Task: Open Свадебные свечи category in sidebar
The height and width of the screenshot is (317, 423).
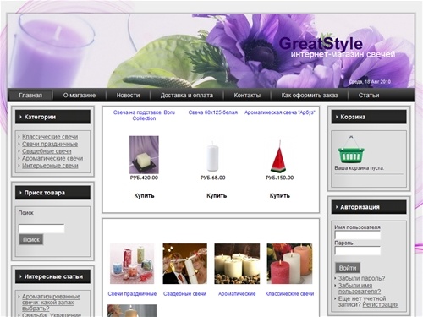Action: coord(47,151)
